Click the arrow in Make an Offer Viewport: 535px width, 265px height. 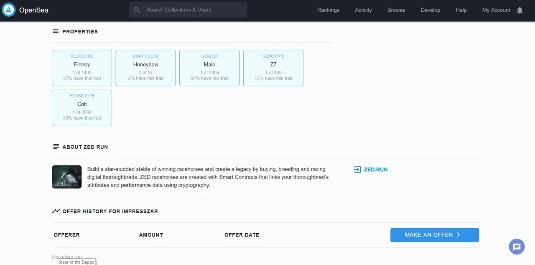click(458, 235)
